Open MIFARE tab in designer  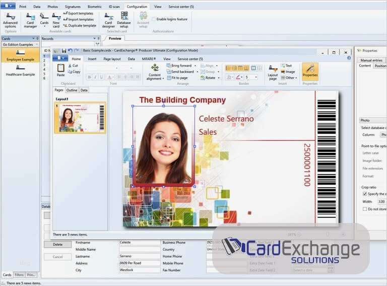click(x=149, y=59)
